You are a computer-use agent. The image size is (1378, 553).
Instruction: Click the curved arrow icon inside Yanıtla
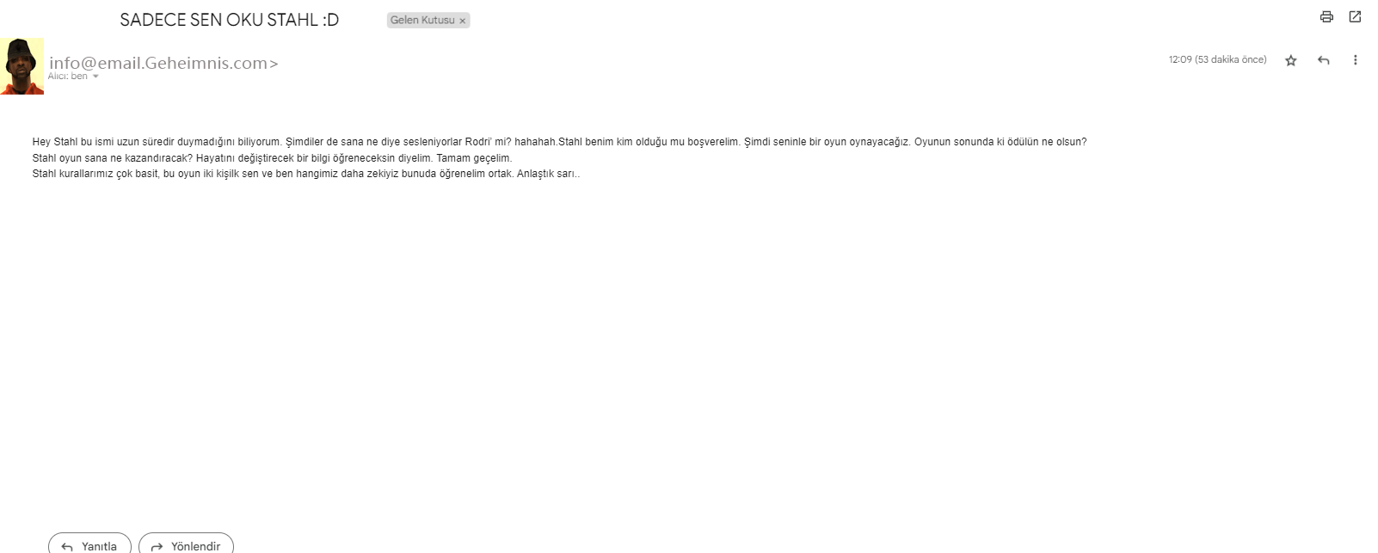click(x=67, y=546)
